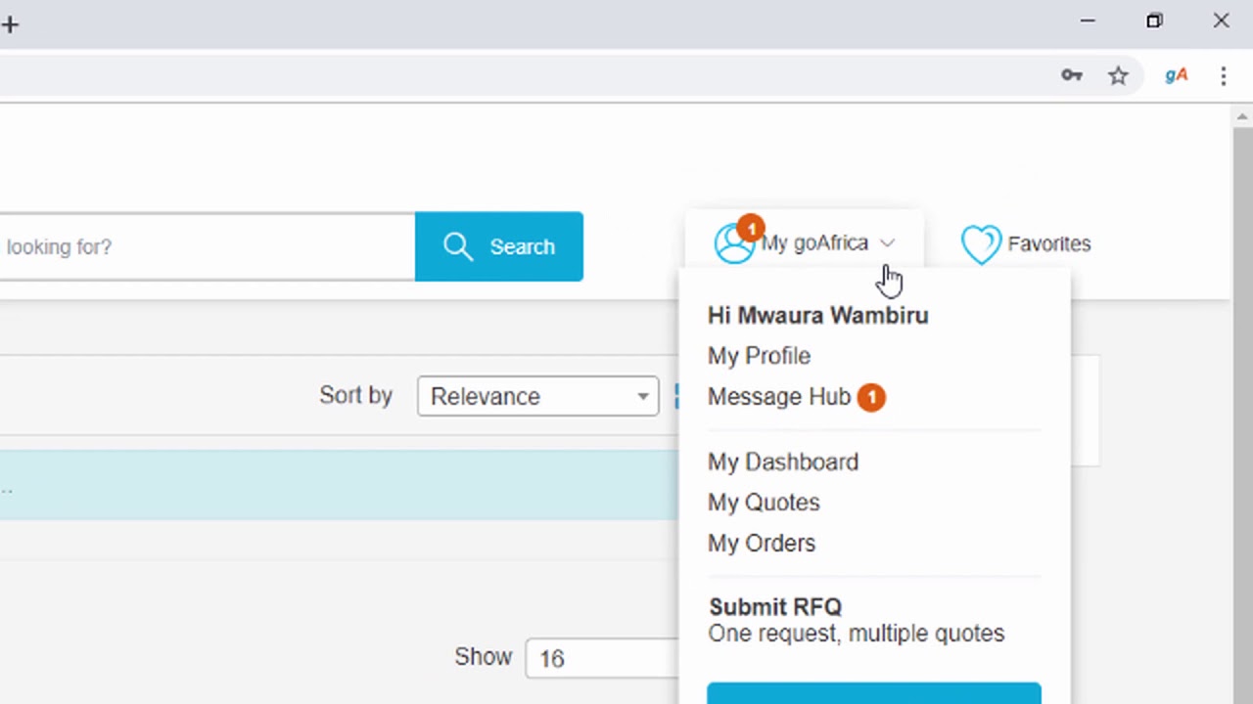This screenshot has height=704, width=1253.
Task: Click Submit RFQ heading
Action: 775,607
